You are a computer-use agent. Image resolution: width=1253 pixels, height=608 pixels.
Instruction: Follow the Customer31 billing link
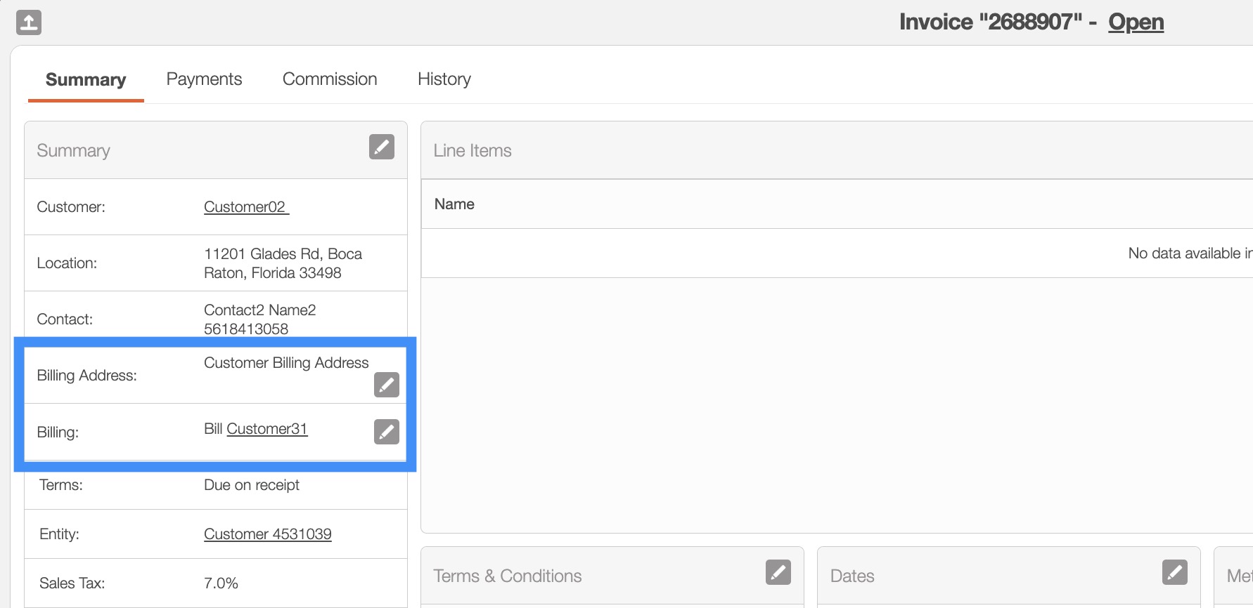click(266, 429)
